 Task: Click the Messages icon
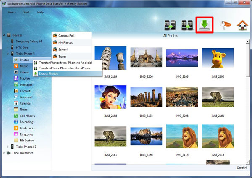click(x=16, y=84)
